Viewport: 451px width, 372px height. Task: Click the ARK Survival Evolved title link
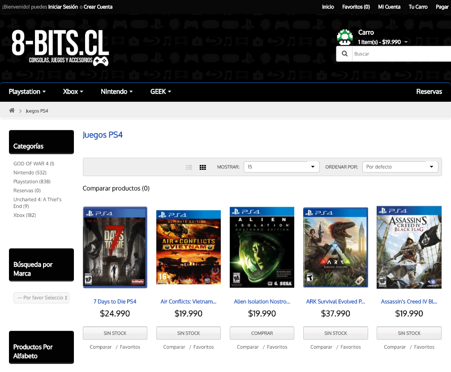pyautogui.click(x=335, y=302)
